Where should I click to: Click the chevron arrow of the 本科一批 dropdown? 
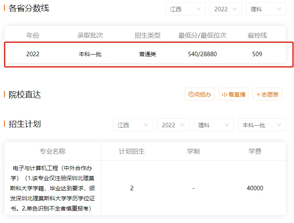pos(279,125)
